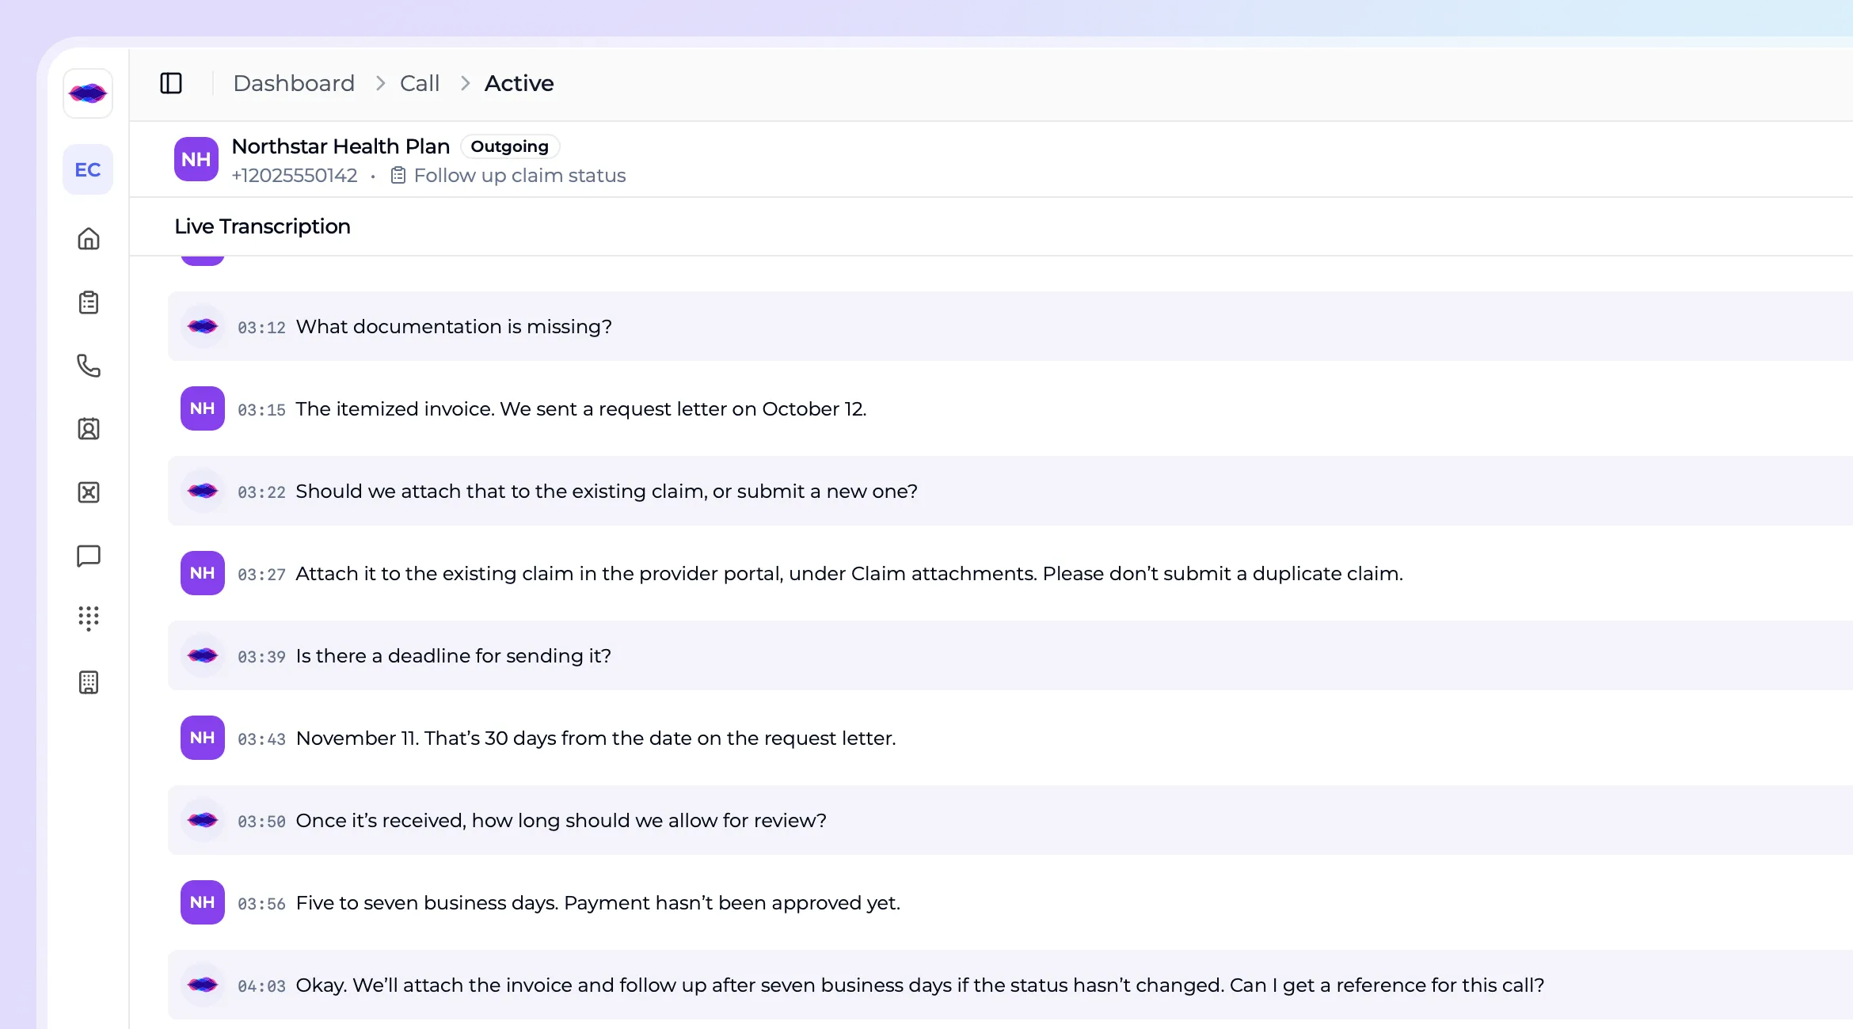The height and width of the screenshot is (1029, 1853).
Task: Click NH avatar on 03:43 message
Action: 203,738
